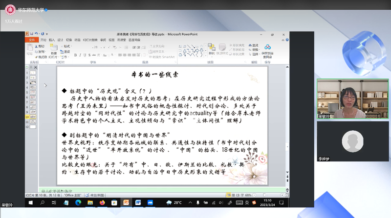Open the Word app in the taskbar

pos(138,202)
